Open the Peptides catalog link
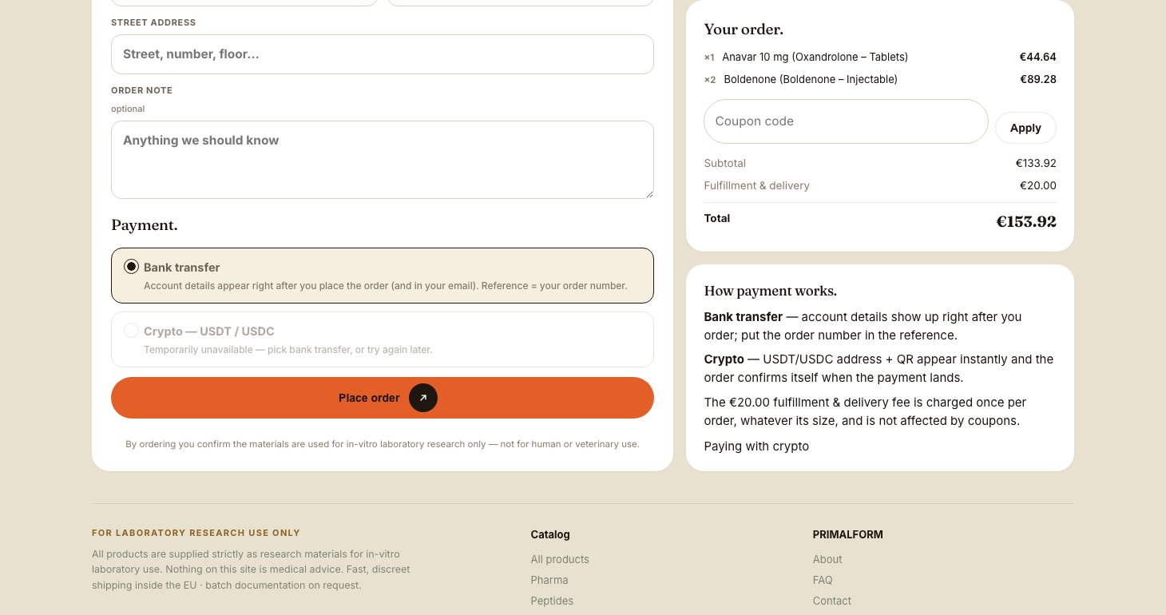The width and height of the screenshot is (1166, 615). [x=552, y=601]
